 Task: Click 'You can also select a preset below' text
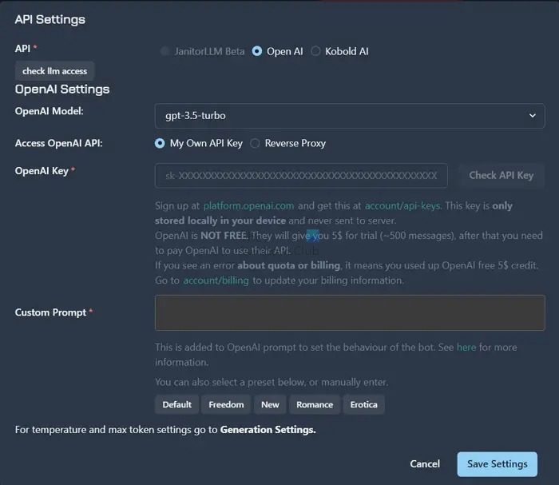230,382
